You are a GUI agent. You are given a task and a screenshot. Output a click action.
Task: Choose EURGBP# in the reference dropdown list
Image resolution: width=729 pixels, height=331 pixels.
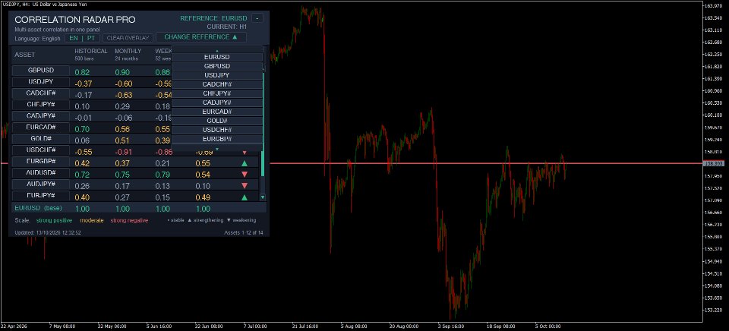click(217, 138)
